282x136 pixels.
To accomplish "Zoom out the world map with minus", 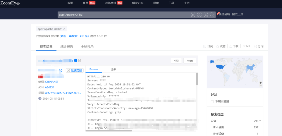I will coord(261,86).
